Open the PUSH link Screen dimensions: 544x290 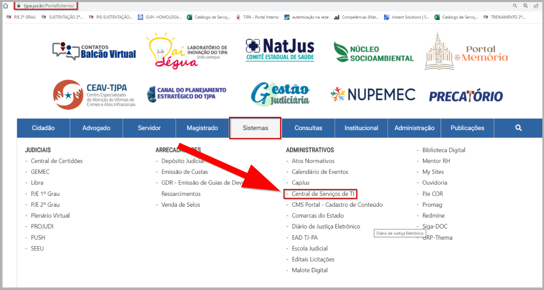click(x=38, y=238)
